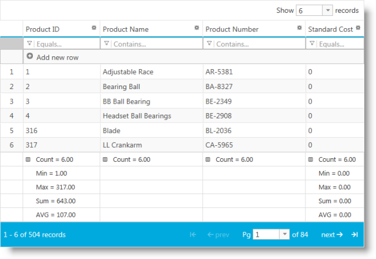
Task: Jump to last page icon
Action: tap(354, 234)
